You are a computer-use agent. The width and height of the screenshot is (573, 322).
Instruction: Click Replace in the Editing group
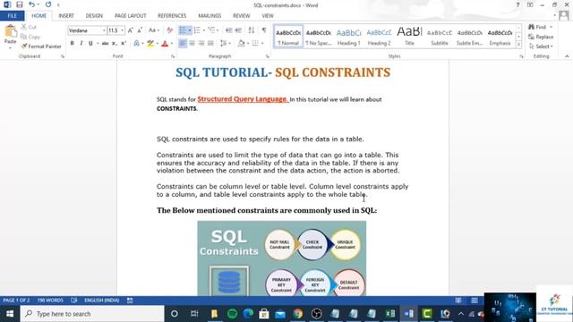(541, 37)
